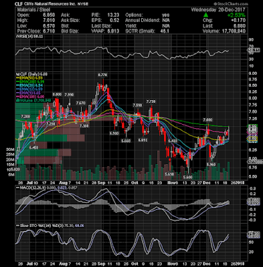Click the CLF ticker symbol in header

click(x=18, y=4)
